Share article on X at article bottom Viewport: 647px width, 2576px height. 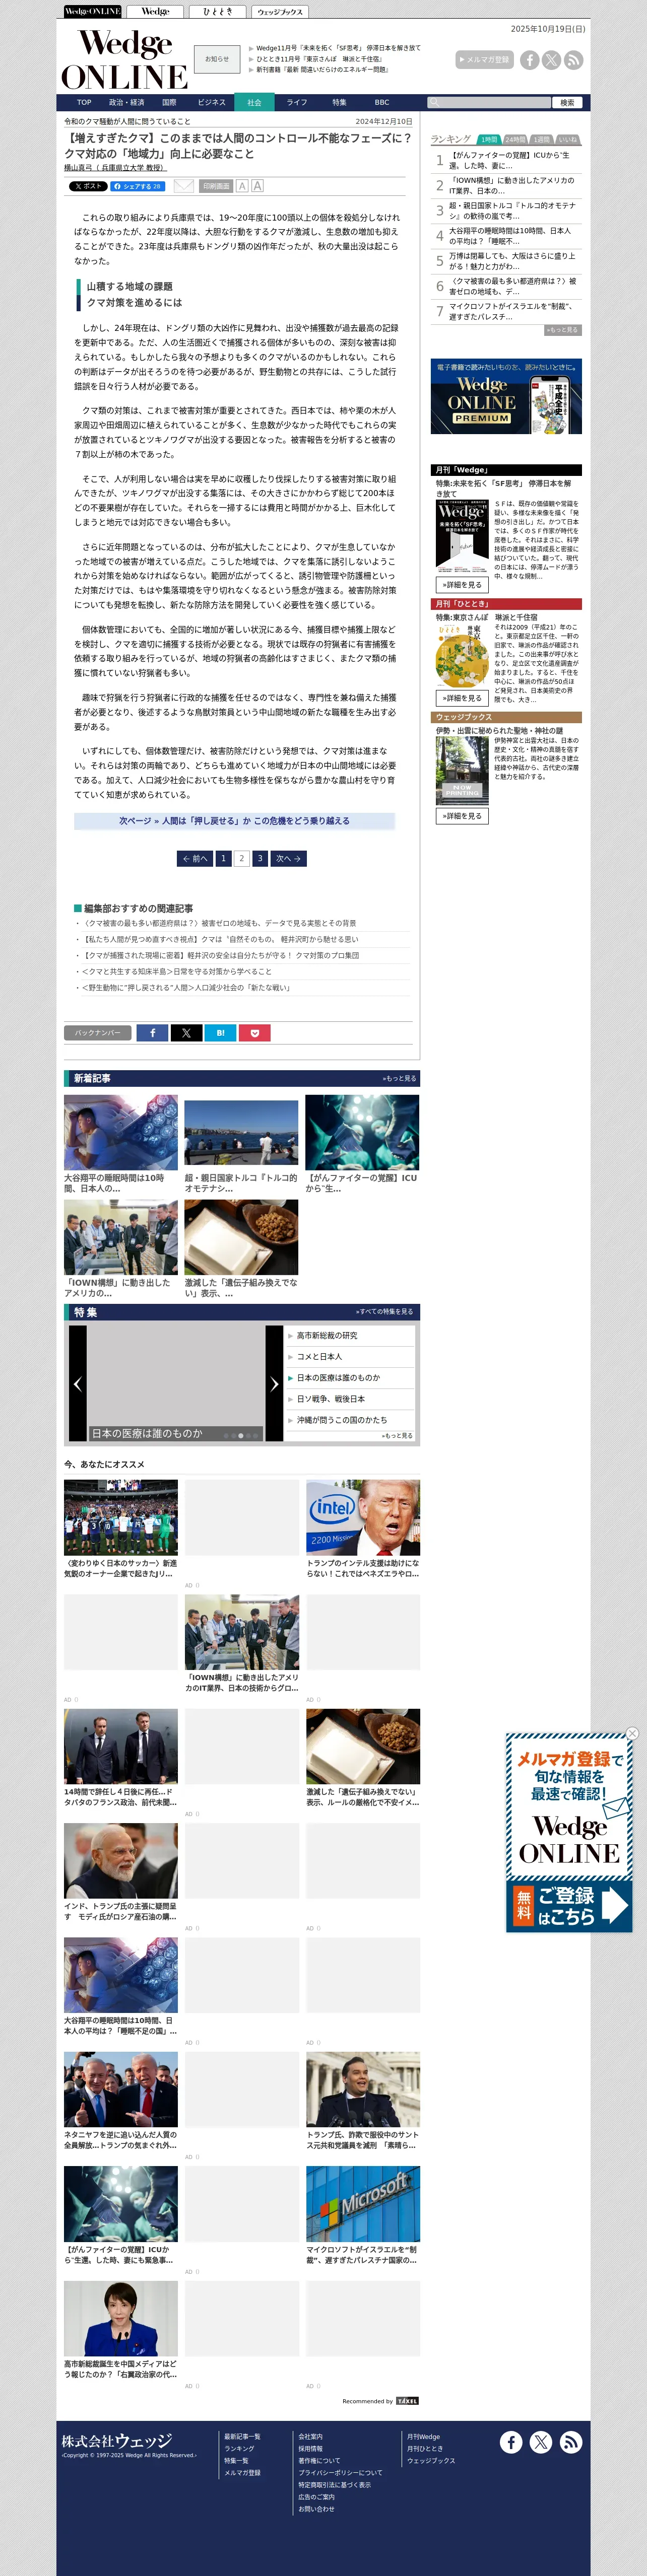(x=186, y=1033)
